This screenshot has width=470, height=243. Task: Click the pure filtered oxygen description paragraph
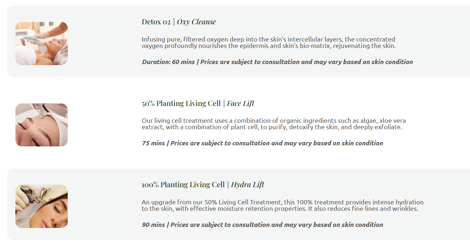click(269, 43)
